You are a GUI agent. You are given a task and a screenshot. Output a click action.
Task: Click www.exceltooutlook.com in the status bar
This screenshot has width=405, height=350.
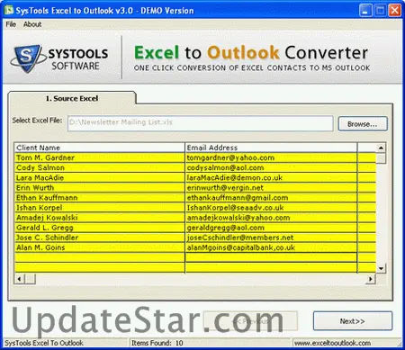tap(332, 343)
